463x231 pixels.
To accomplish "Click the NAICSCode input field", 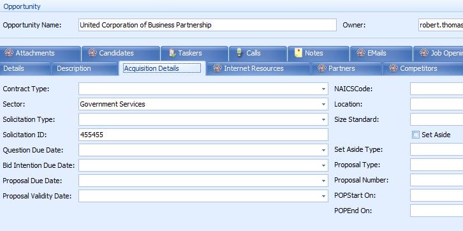I will (436, 89).
